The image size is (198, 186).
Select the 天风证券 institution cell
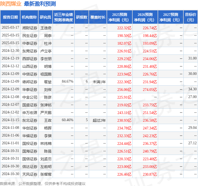[x=30, y=174]
